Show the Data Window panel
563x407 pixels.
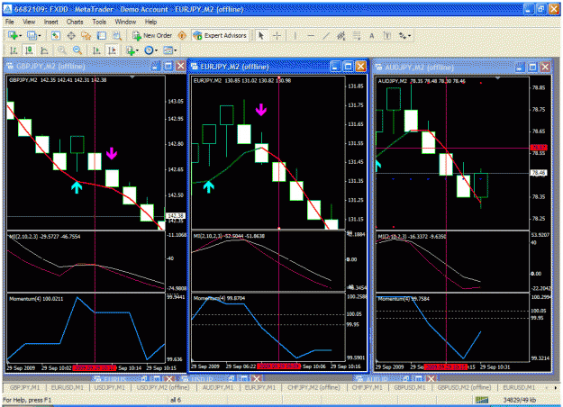point(71,35)
